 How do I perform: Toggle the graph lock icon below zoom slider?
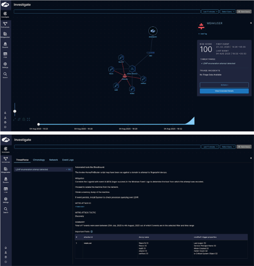[24, 119]
